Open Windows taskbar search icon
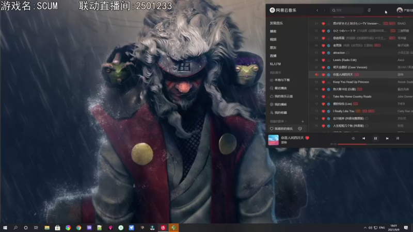413x232 pixels. (x=15, y=227)
